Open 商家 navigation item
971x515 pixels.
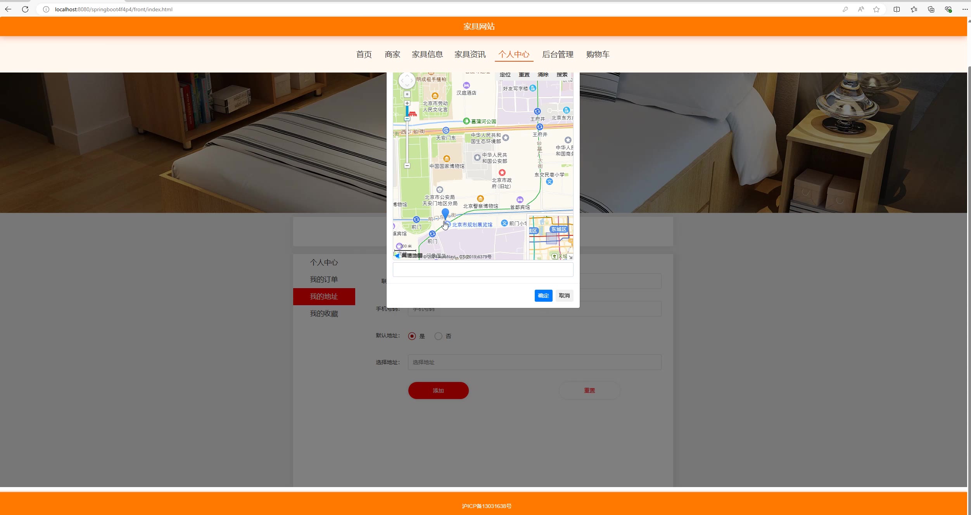(392, 55)
